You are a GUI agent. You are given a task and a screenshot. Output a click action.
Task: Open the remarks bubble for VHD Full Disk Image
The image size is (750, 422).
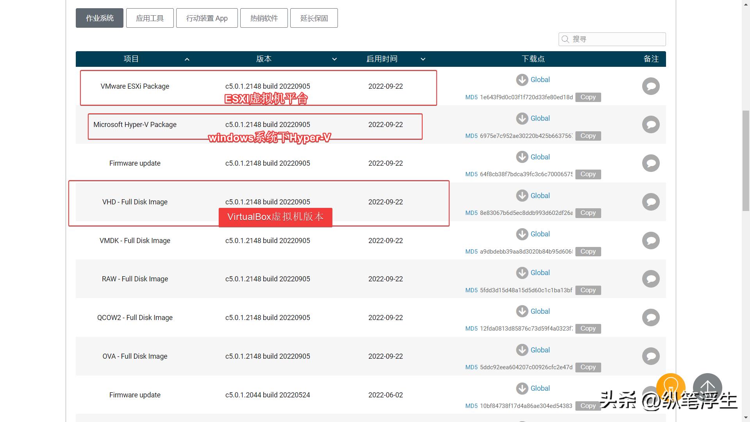coord(651,202)
